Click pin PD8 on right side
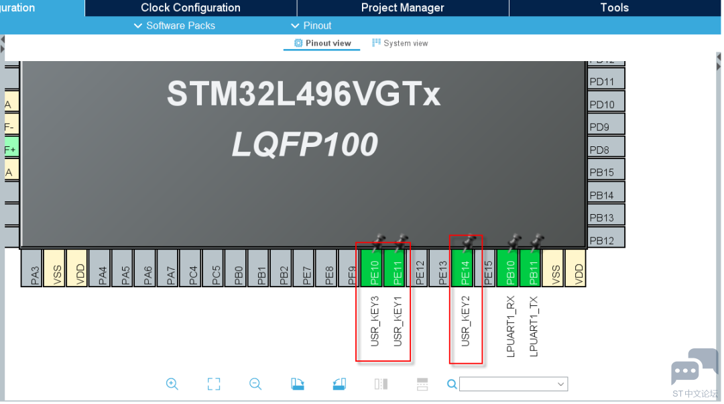The width and height of the screenshot is (724, 404). pyautogui.click(x=606, y=147)
